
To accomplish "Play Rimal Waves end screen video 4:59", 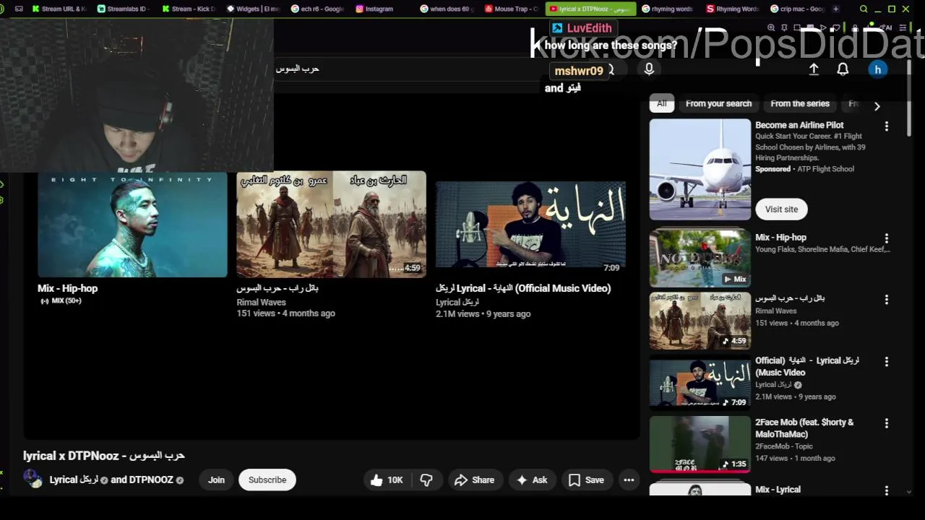I will 331,225.
